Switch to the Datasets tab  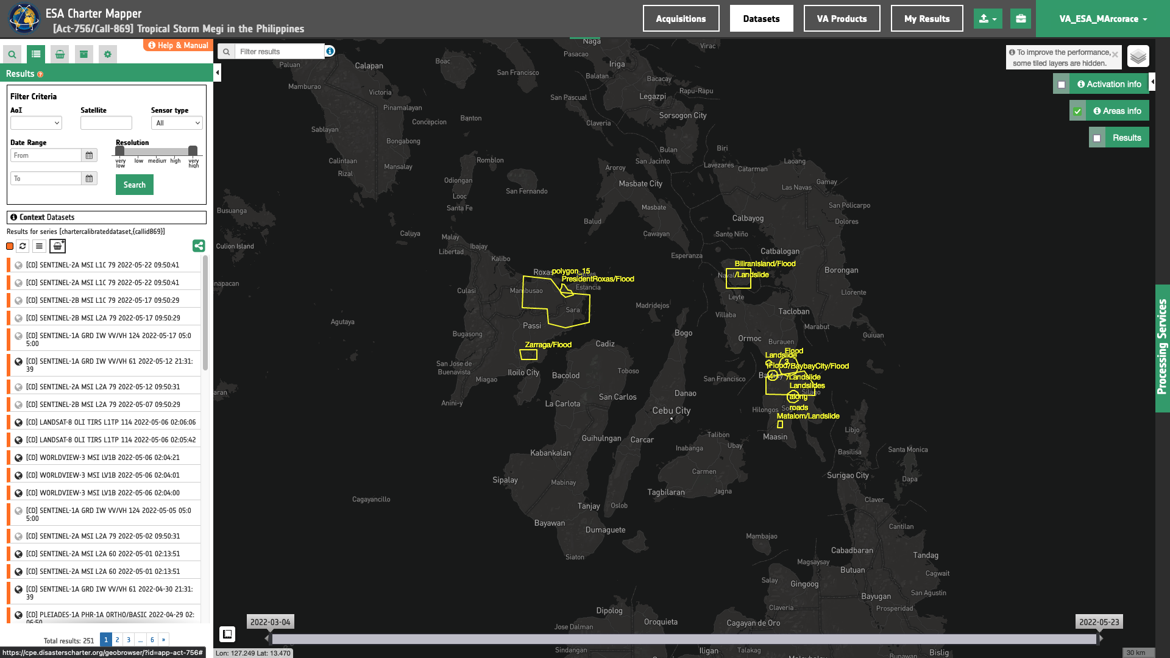(761, 19)
